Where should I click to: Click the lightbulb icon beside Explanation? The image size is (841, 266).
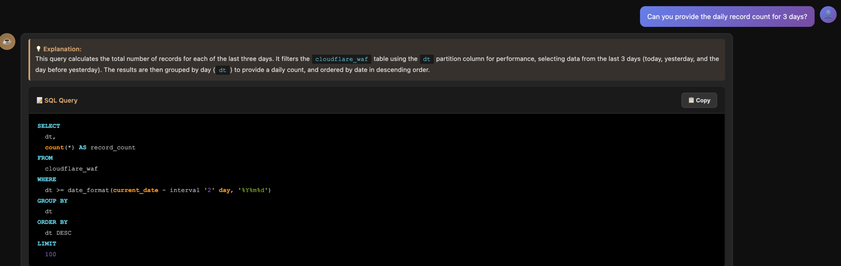38,49
